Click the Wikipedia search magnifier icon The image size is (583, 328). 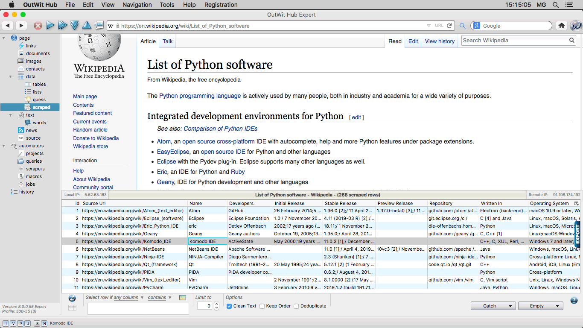point(571,41)
